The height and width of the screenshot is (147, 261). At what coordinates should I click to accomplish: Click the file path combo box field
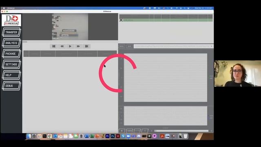click(173, 46)
